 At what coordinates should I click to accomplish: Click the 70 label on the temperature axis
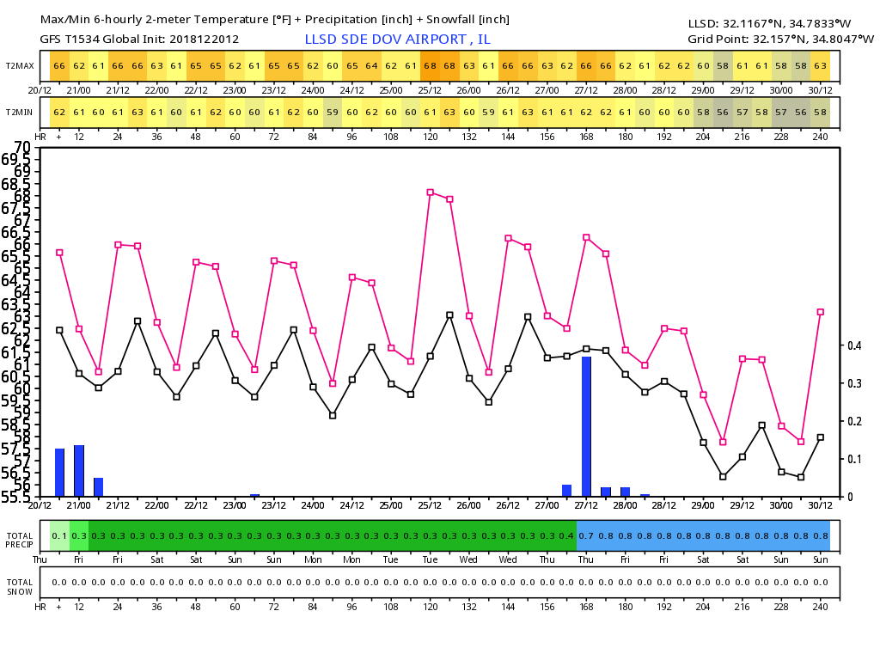coord(22,147)
